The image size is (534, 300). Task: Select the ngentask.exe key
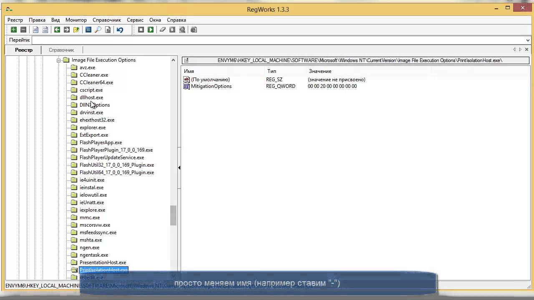pos(94,255)
